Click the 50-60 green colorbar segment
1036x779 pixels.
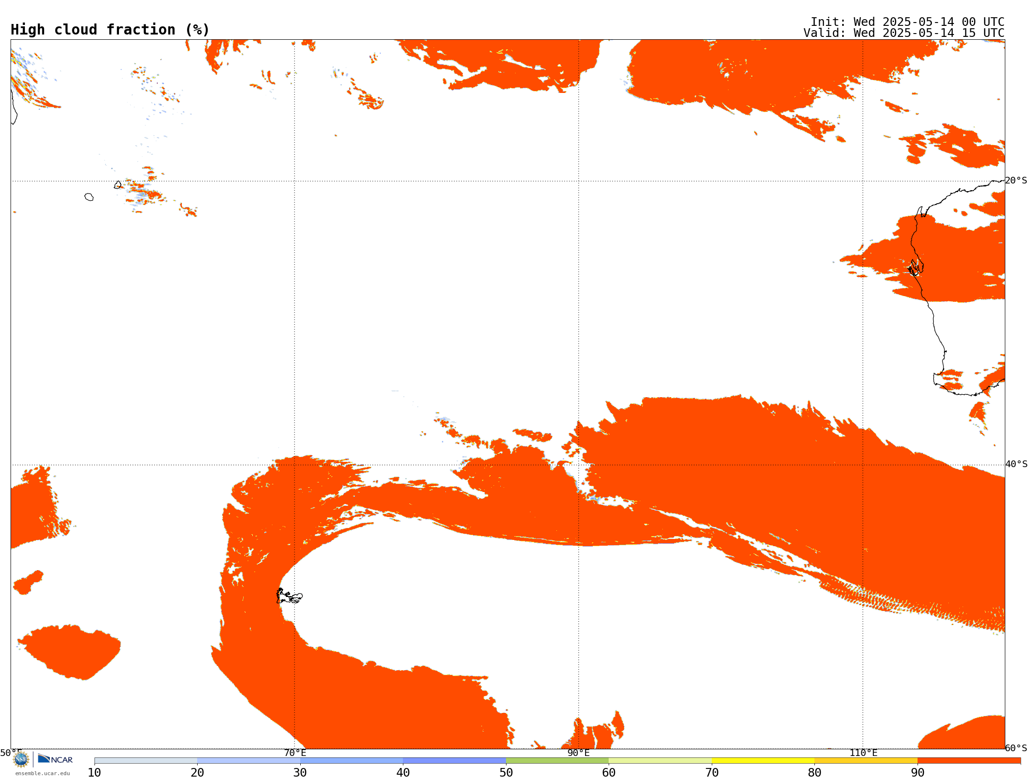(557, 761)
